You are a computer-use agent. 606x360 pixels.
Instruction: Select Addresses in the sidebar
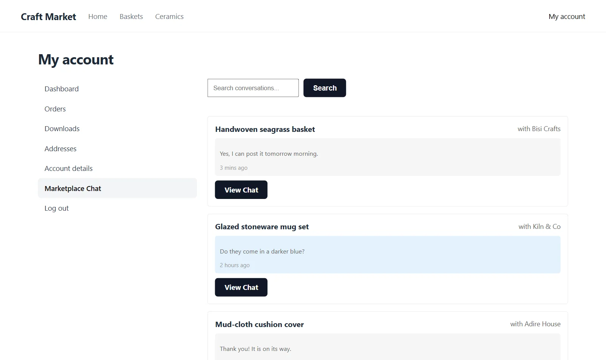pyautogui.click(x=117, y=149)
